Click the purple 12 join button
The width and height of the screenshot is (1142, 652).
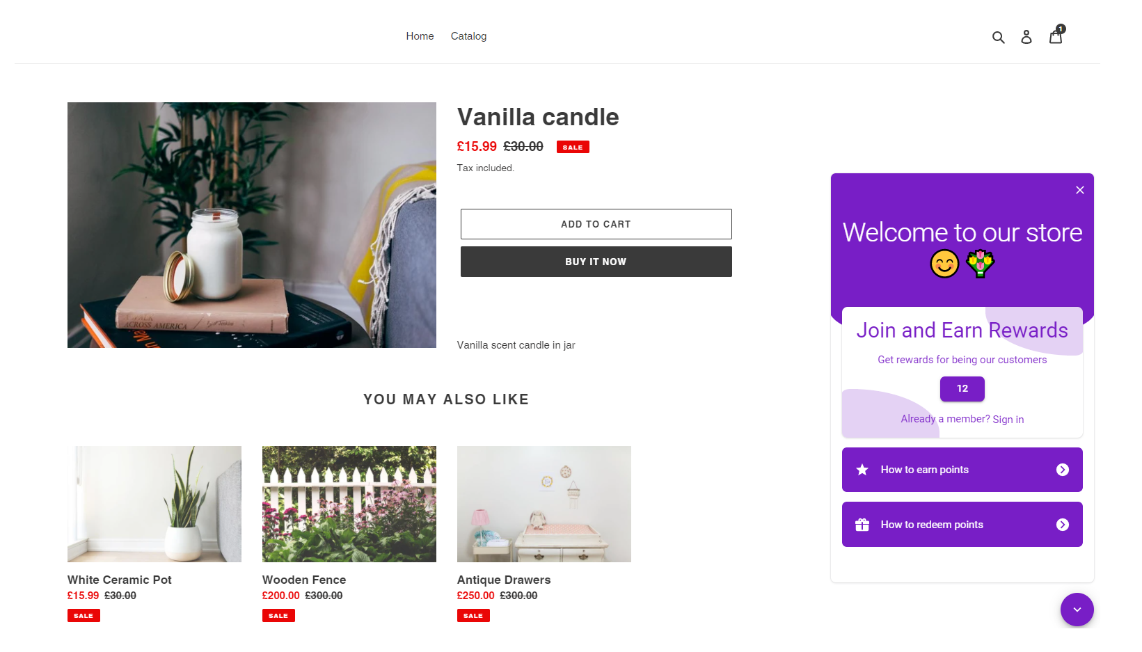[962, 389]
